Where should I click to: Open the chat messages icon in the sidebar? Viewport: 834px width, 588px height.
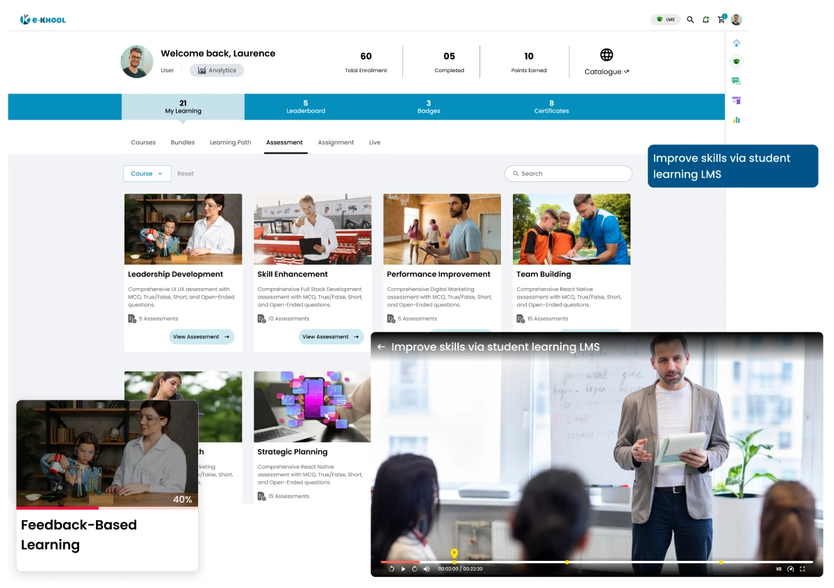[x=737, y=81]
